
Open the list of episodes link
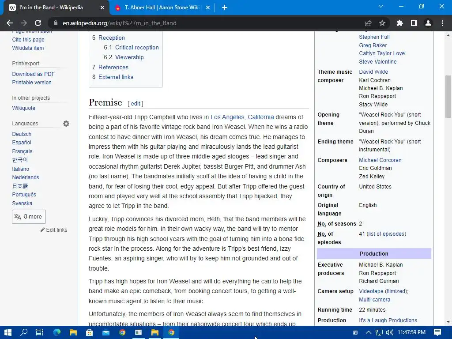coord(386,234)
